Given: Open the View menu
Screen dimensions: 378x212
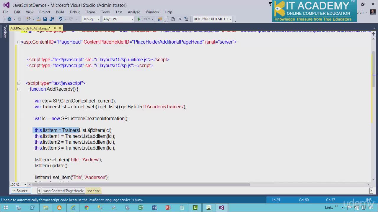Looking at the screenshot, I should click(30, 12).
